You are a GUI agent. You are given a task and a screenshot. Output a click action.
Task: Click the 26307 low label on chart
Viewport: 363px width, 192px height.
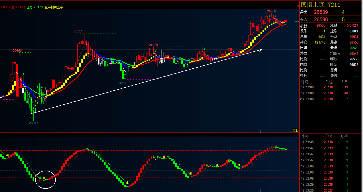(33, 123)
